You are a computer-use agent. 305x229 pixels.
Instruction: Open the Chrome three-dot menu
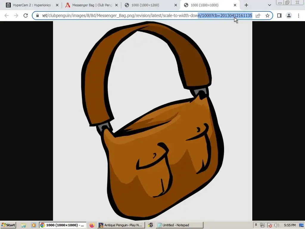pyautogui.click(x=298, y=16)
